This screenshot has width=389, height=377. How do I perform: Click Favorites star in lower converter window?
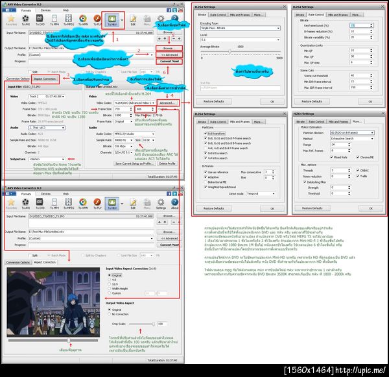(x=11, y=204)
